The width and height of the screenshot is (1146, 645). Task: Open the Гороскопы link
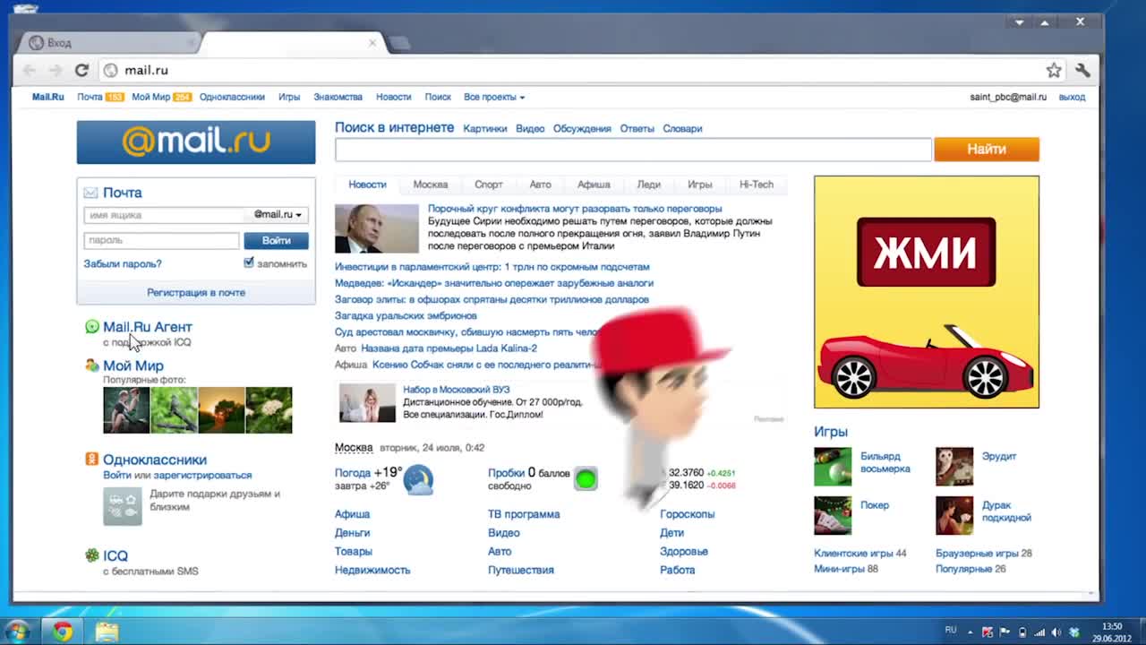[687, 514]
